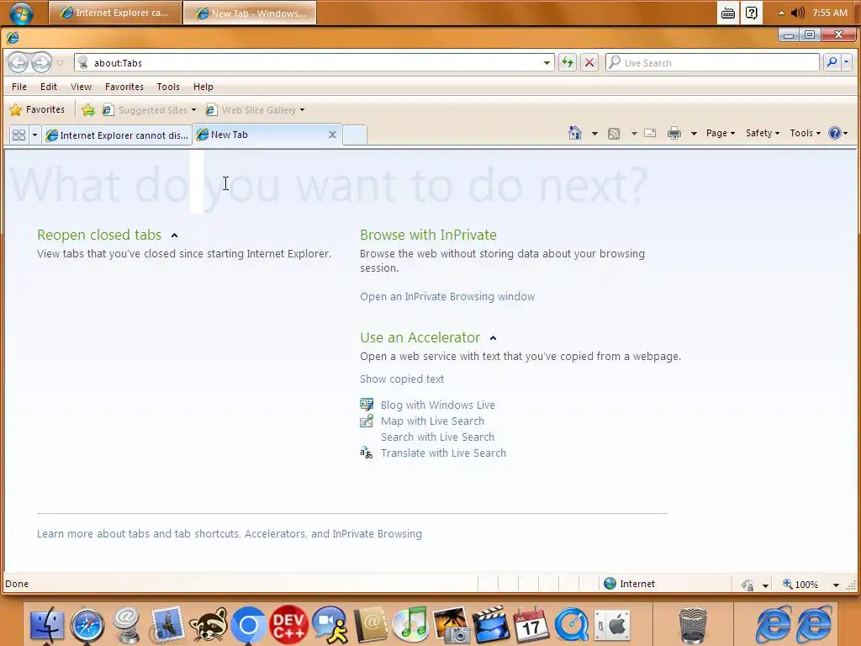Open the command bar Tools dropdown
861x646 pixels.
805,133
